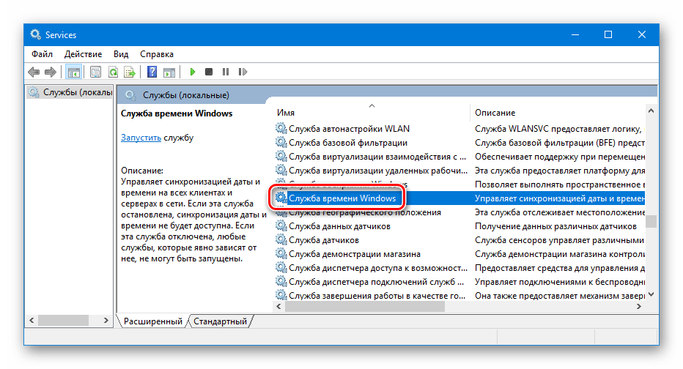
Task: Open the Справка menu
Action: tap(157, 54)
